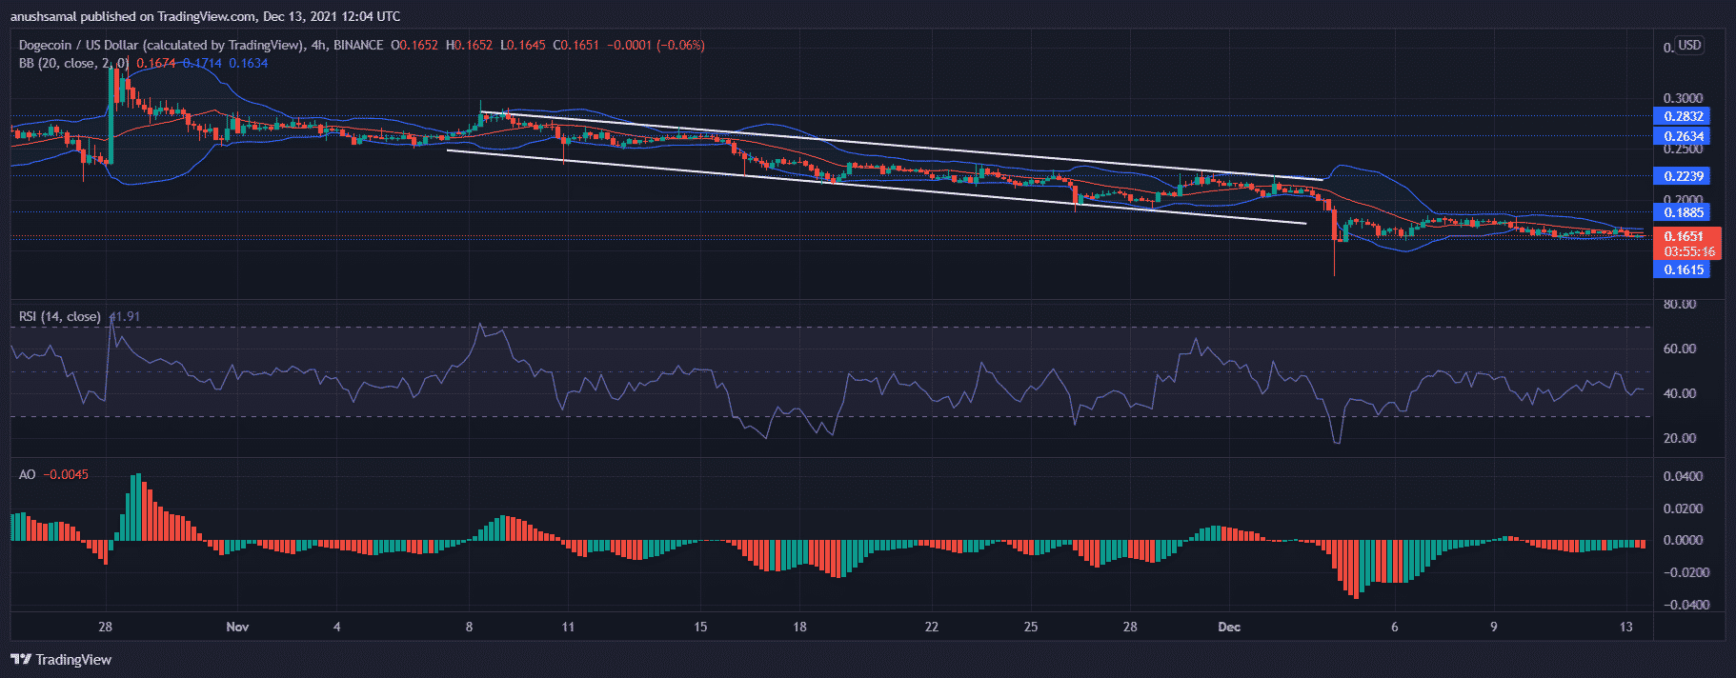Select the 13 date marker on time axis
The height and width of the screenshot is (678, 1736).
(1625, 627)
